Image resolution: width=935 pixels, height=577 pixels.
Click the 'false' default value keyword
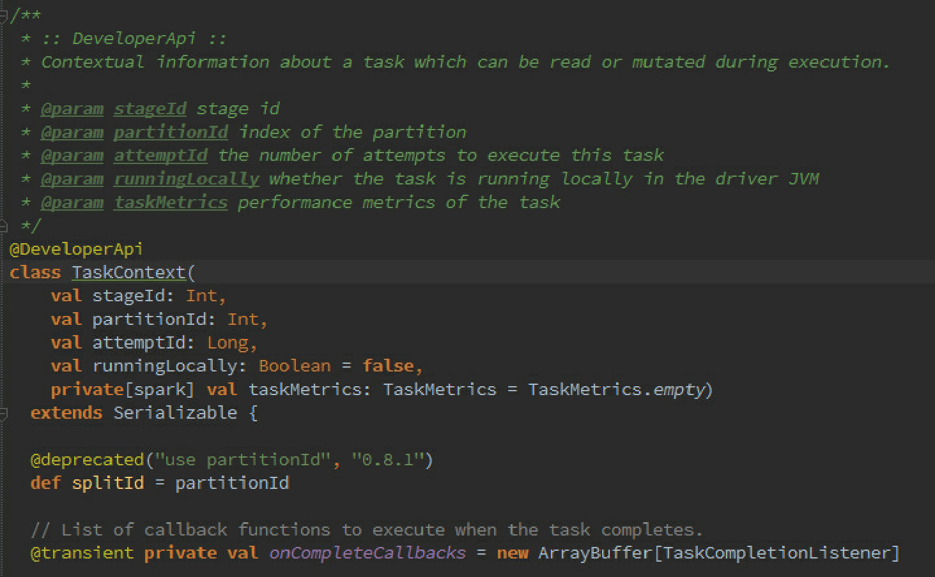(x=388, y=366)
